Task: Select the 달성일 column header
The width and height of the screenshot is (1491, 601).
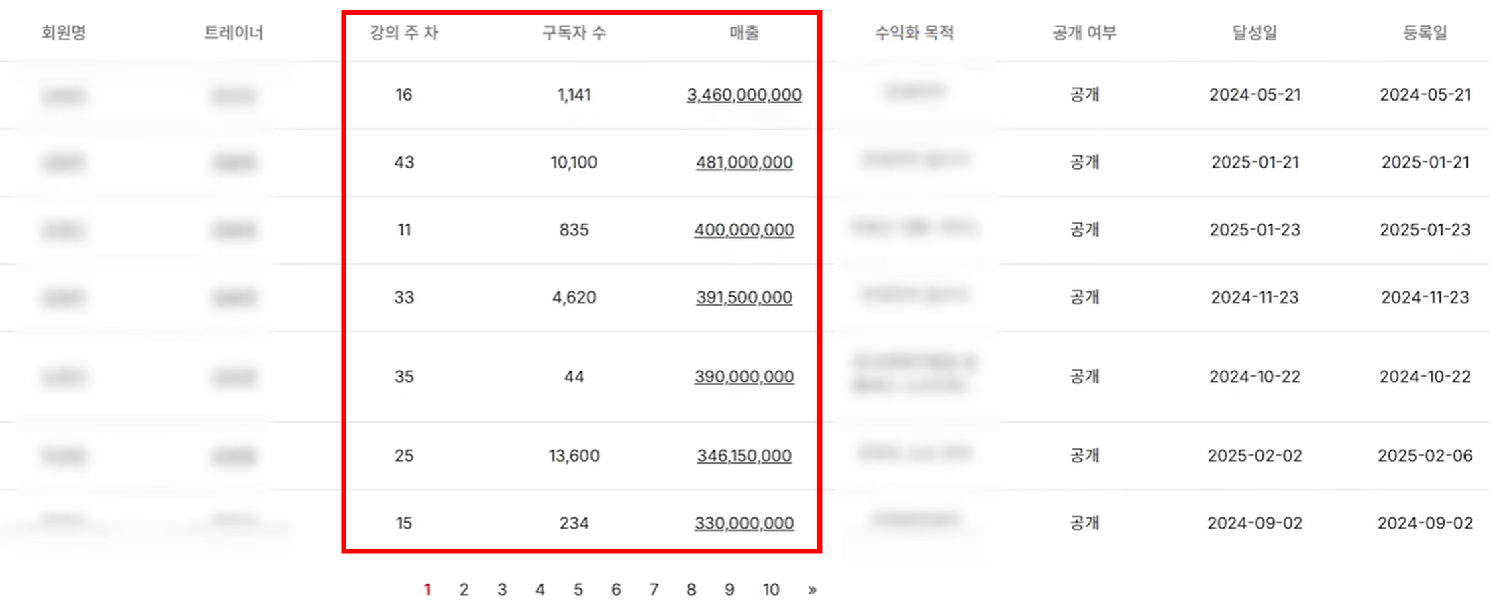Action: [x=1254, y=33]
